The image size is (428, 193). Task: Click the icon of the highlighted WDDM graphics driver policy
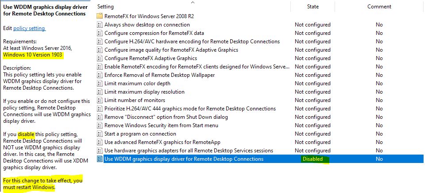100,159
